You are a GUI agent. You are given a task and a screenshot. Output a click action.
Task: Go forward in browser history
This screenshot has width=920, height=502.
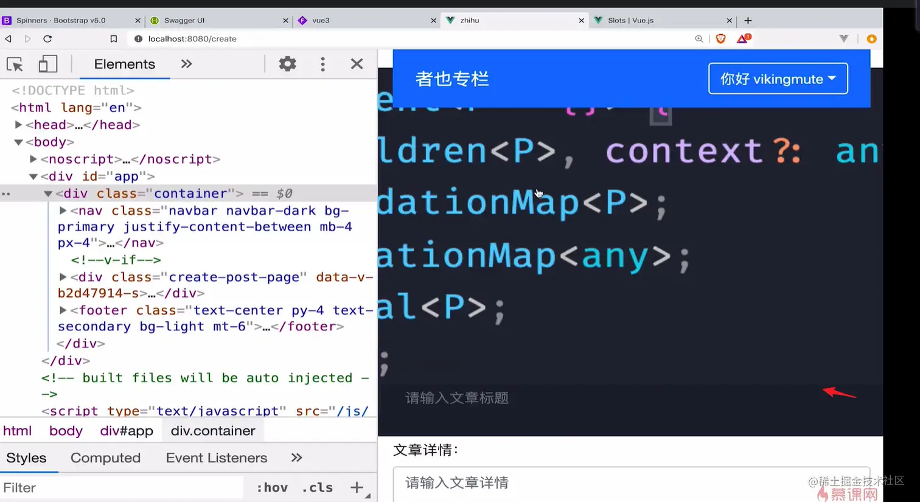(x=27, y=38)
